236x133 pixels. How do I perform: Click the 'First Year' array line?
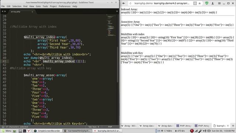[x=60, y=41]
